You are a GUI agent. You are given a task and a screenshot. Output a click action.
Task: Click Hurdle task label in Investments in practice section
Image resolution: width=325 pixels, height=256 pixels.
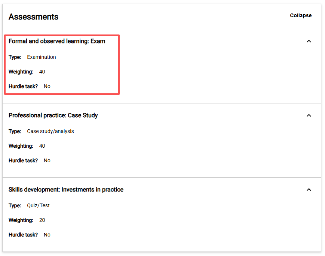(x=23, y=235)
